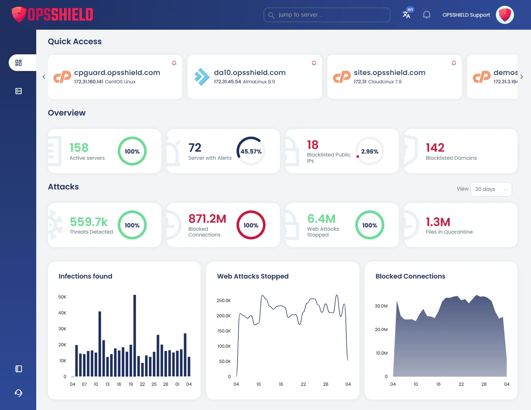Expand more servers with the right carousel chevron

pos(522,77)
